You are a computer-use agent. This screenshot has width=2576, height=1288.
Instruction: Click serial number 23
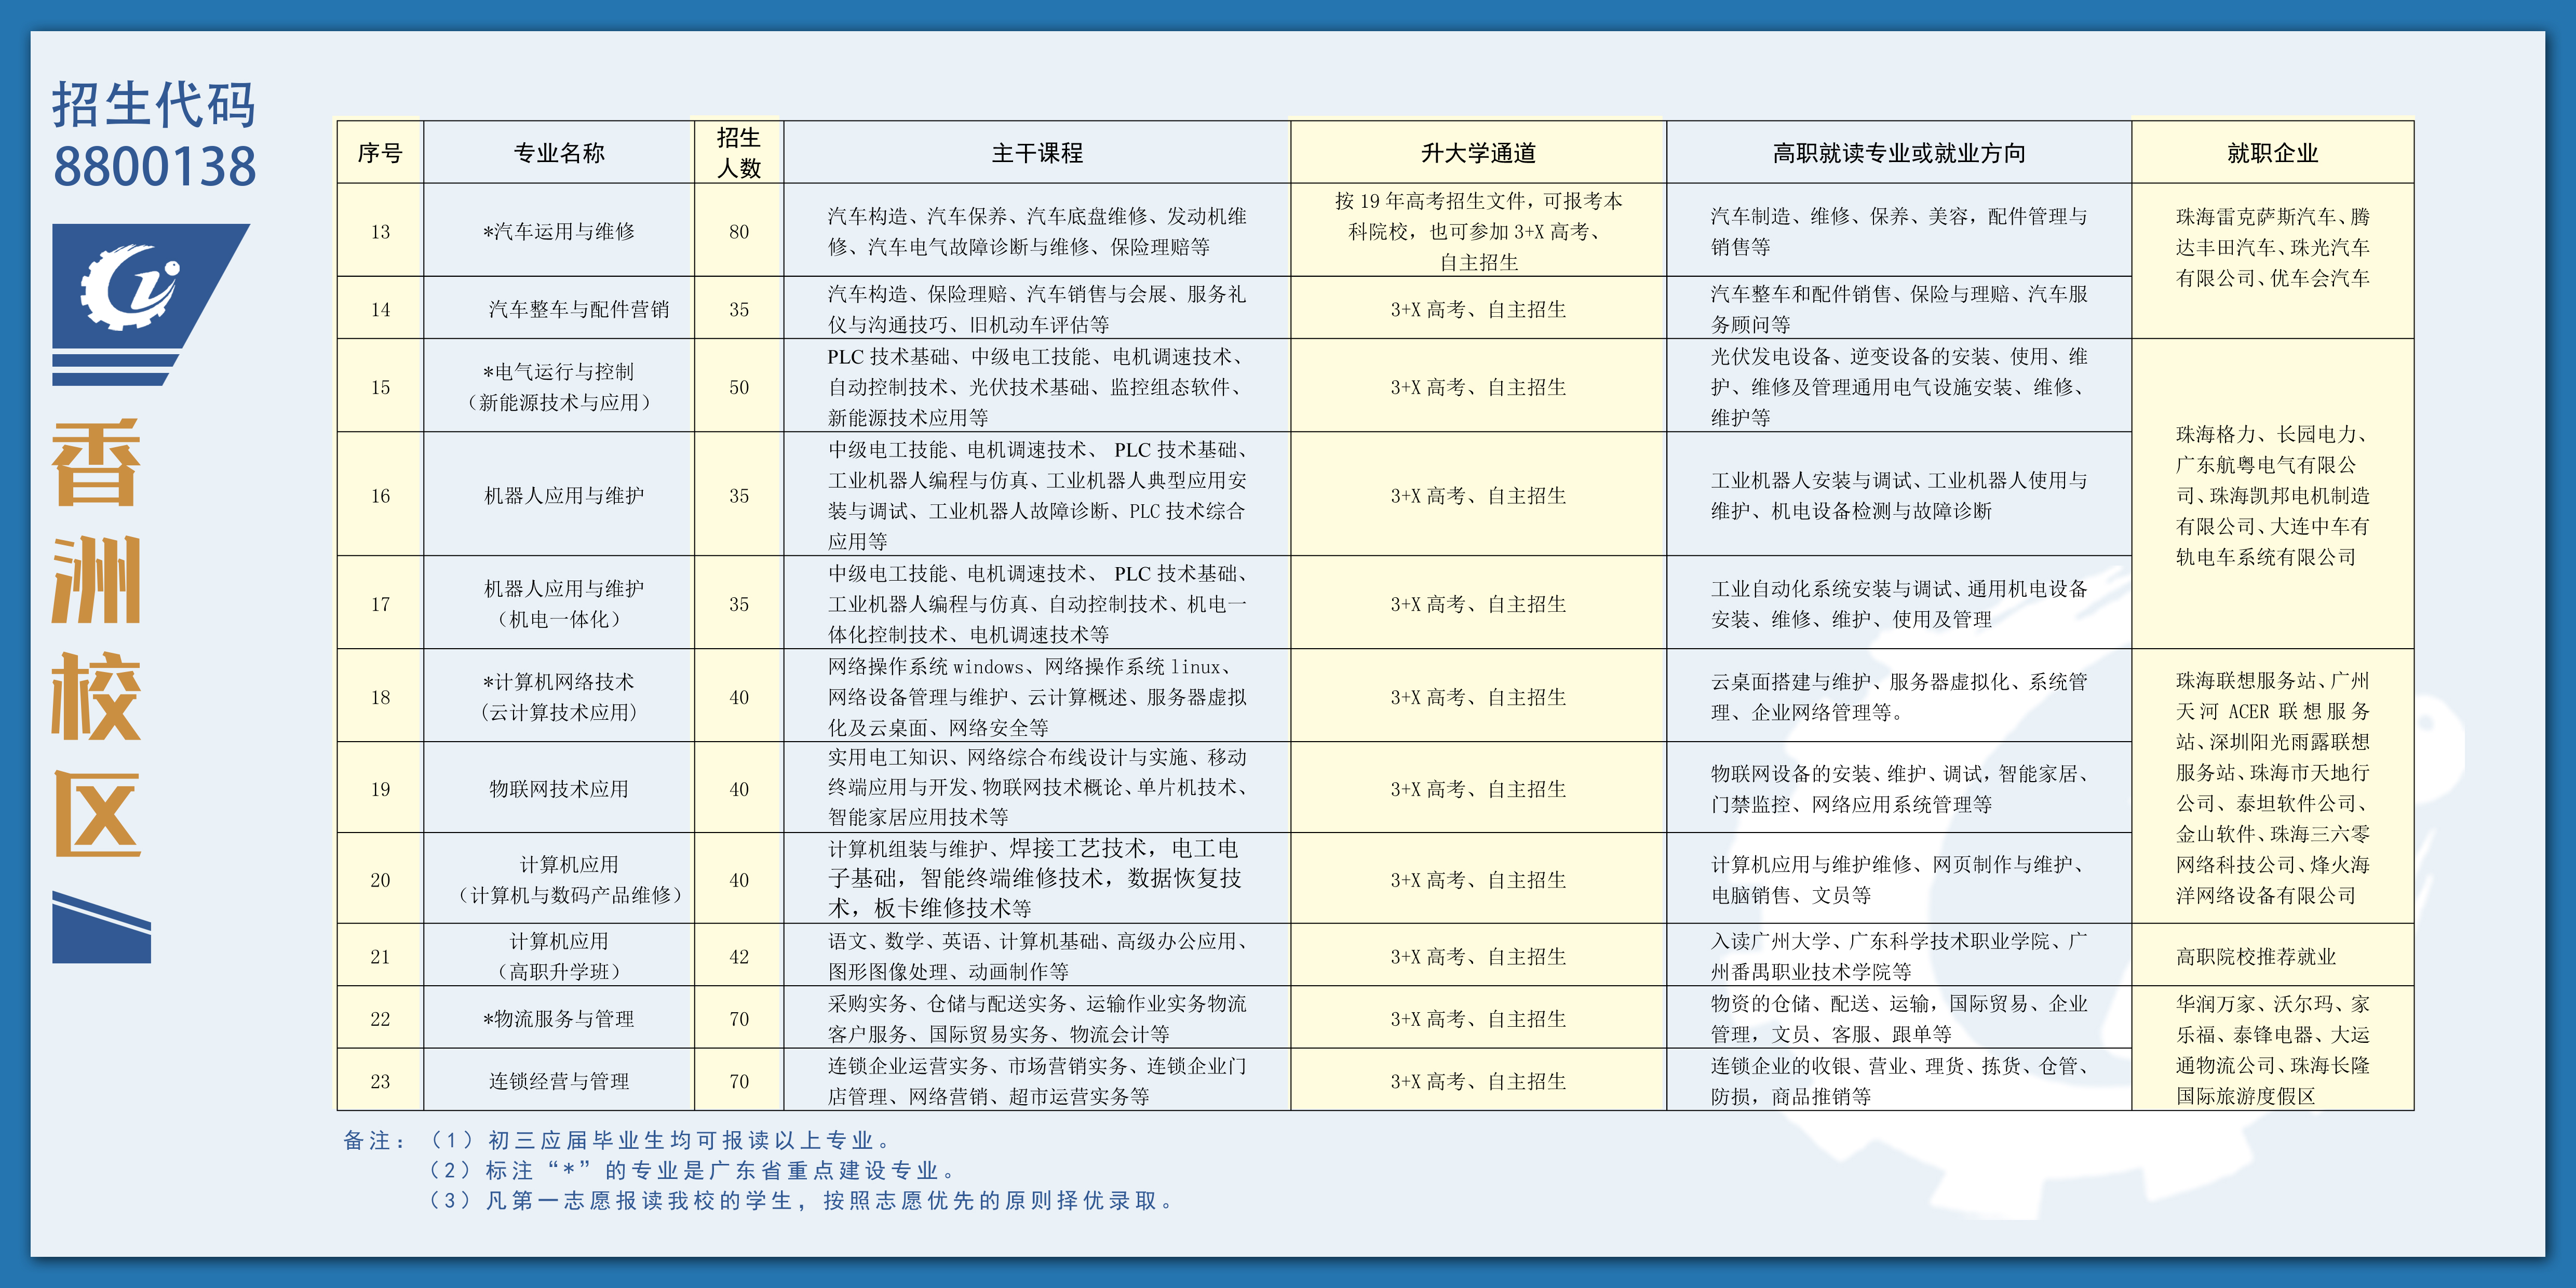pyautogui.click(x=380, y=1081)
